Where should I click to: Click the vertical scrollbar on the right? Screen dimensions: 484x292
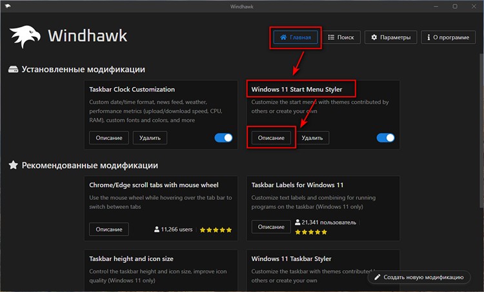coord(481,130)
